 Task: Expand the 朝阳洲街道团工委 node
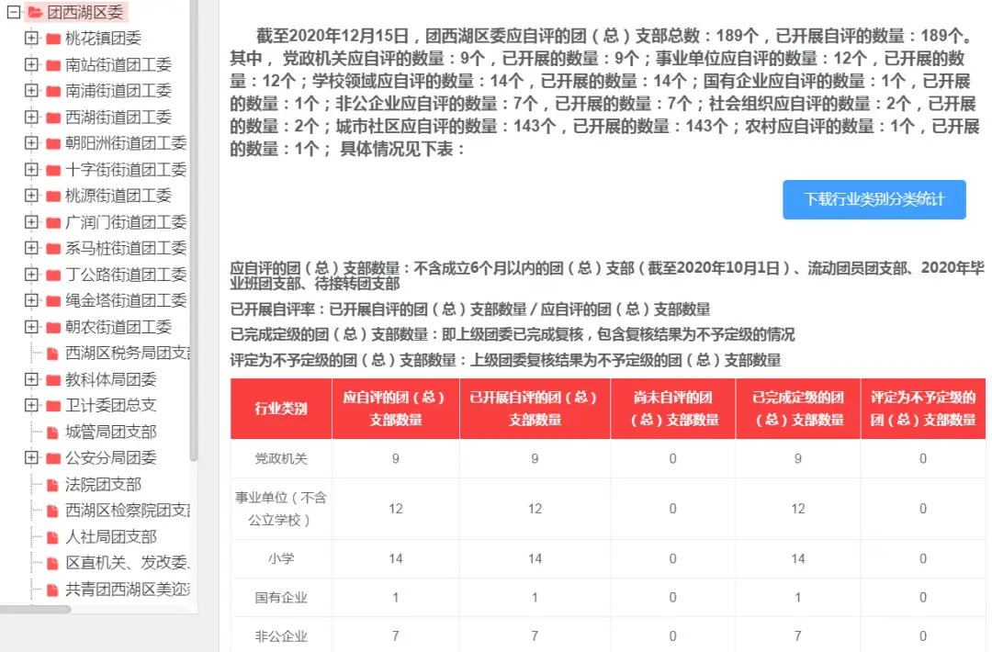click(31, 143)
